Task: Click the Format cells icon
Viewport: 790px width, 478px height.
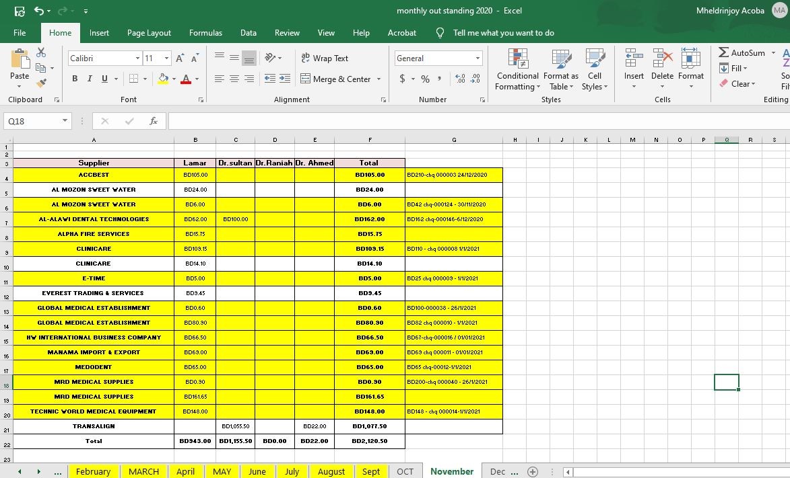Action: click(x=690, y=58)
